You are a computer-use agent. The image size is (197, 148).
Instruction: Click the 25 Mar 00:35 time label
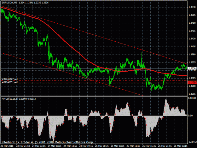click(x=102, y=146)
